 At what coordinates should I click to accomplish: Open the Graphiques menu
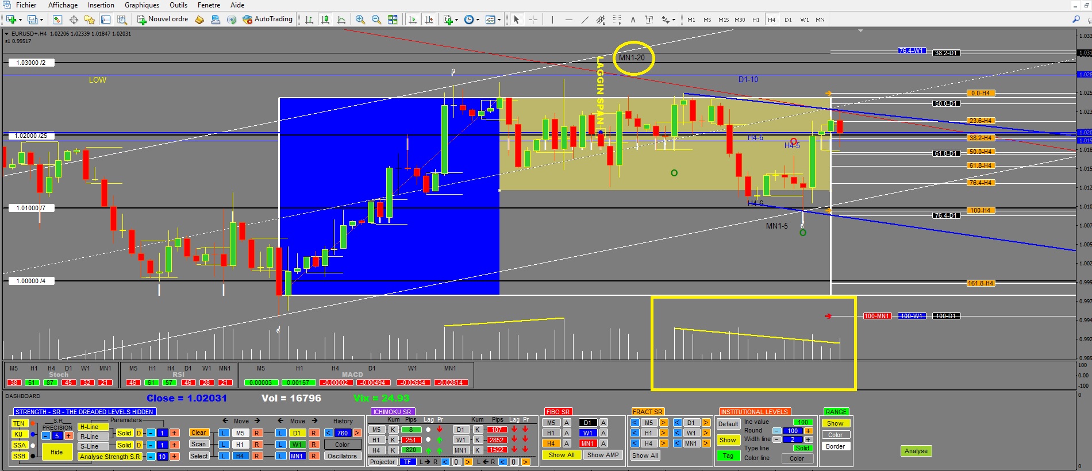pos(142,5)
